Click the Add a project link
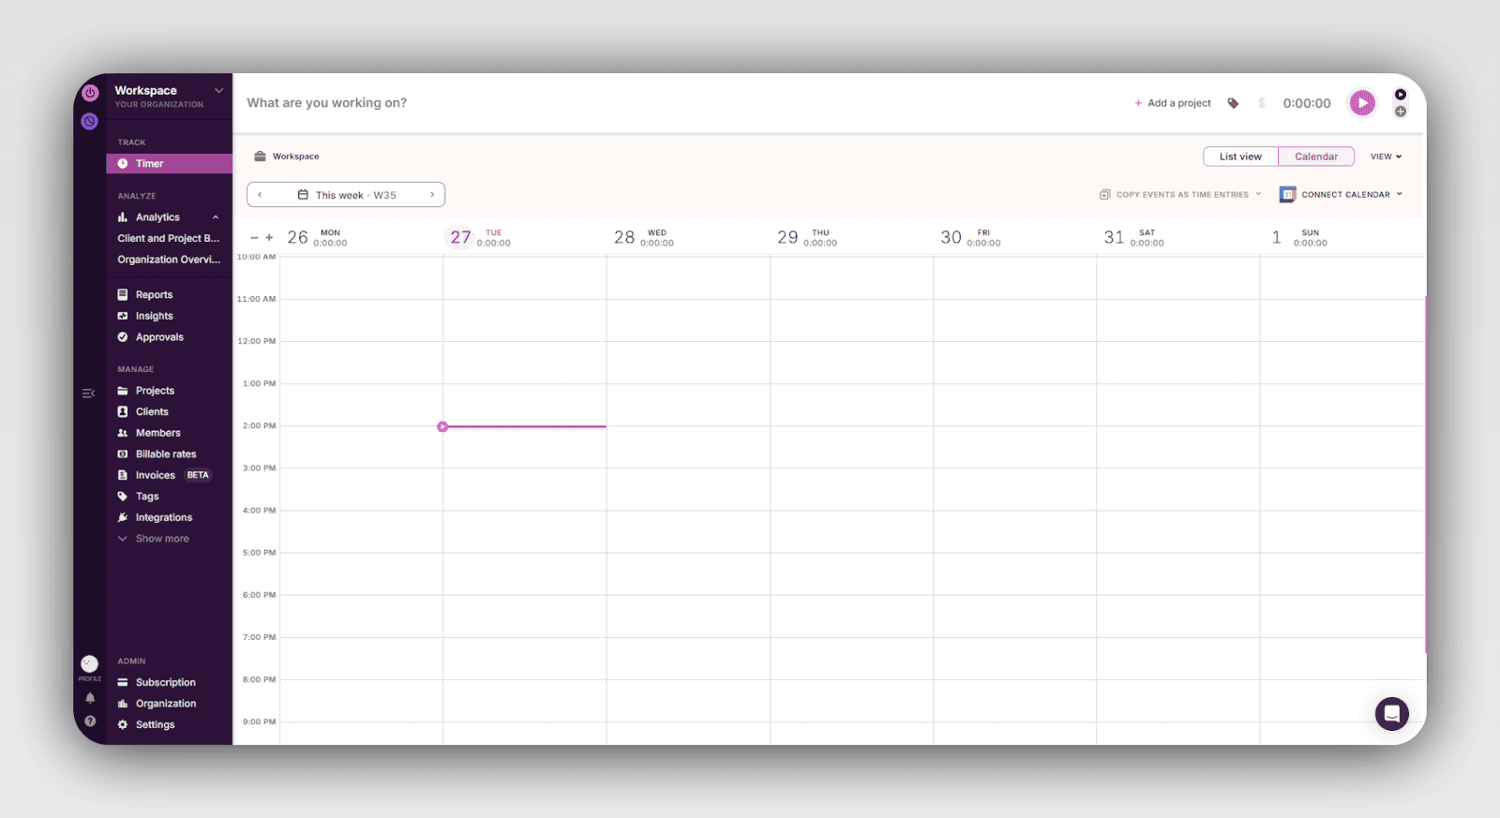Viewport: 1500px width, 818px height. (1173, 103)
